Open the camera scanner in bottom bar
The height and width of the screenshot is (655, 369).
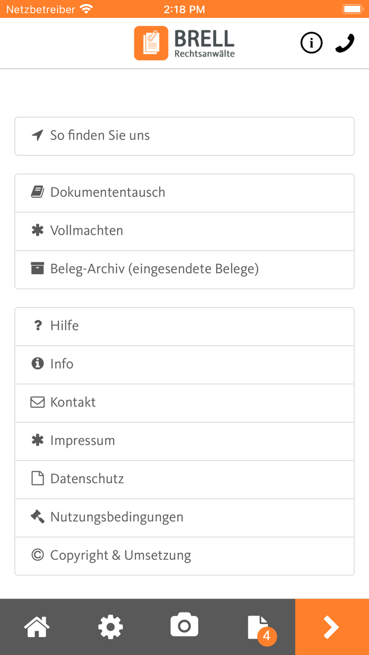pos(184,627)
